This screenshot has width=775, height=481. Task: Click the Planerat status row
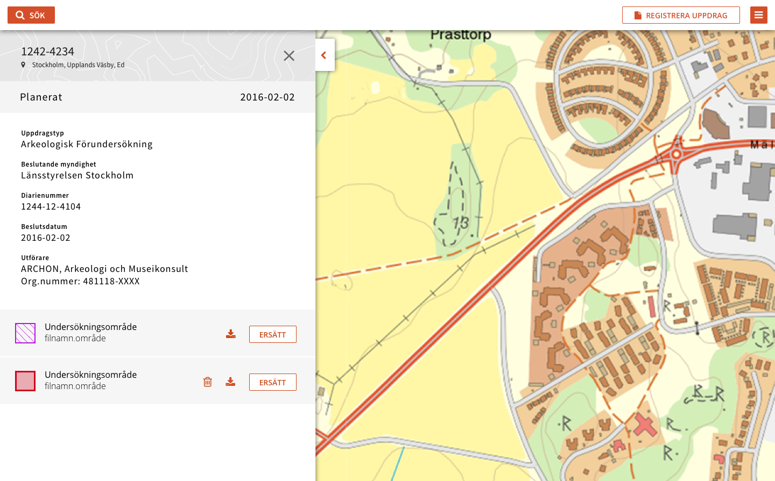pyautogui.click(x=157, y=97)
